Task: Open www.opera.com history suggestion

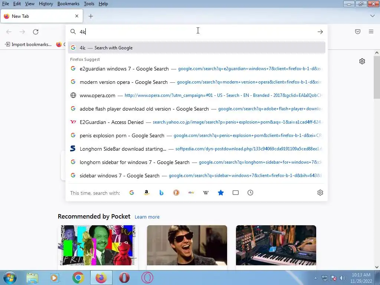Action: [x=197, y=95]
